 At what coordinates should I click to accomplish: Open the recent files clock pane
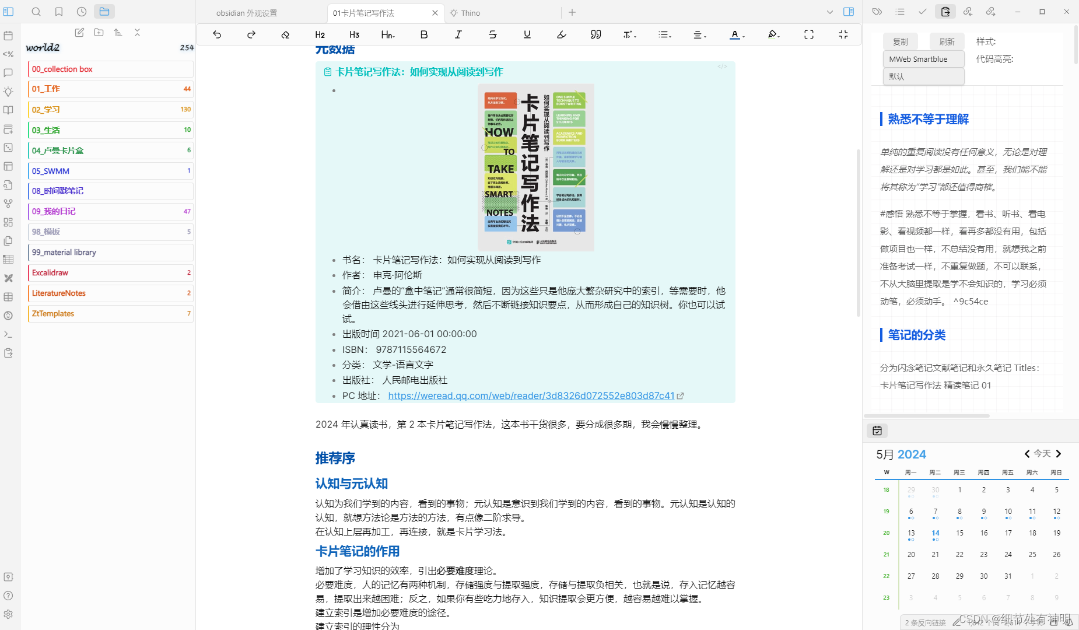[82, 12]
